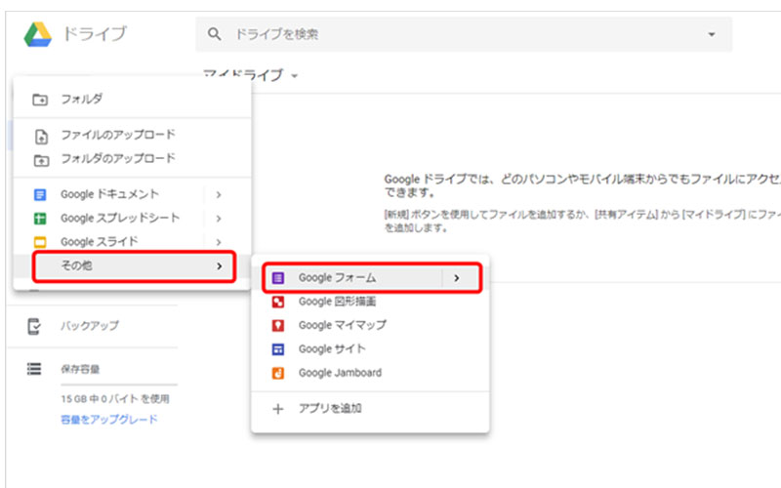Select Google フォーム in submenu
The height and width of the screenshot is (488, 781).
pos(337,277)
